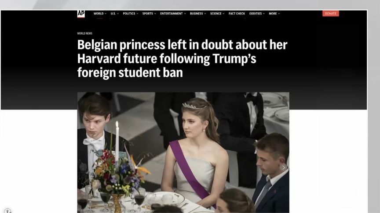Click the AP logo home icon
380x213 pixels.
(81, 14)
